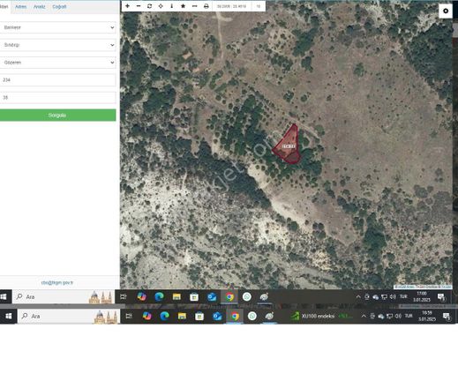Open the Sındırgı district dropdown
The height and width of the screenshot is (366, 458).
pos(57,45)
